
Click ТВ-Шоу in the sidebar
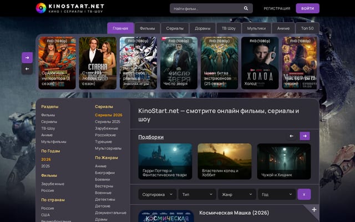[x=48, y=128]
